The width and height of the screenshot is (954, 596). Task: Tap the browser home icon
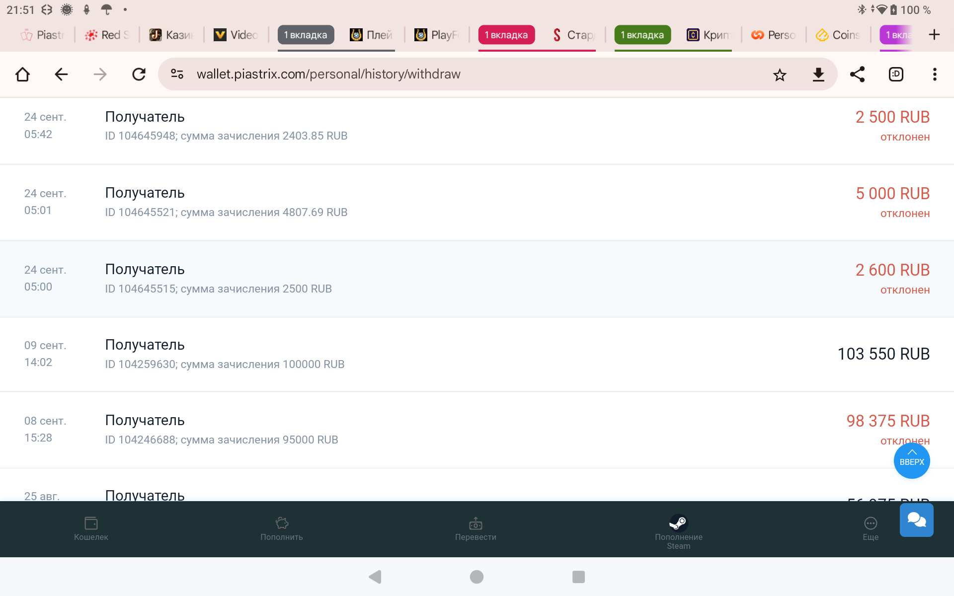point(23,74)
